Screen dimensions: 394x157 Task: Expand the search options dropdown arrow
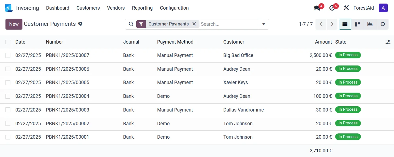click(264, 24)
